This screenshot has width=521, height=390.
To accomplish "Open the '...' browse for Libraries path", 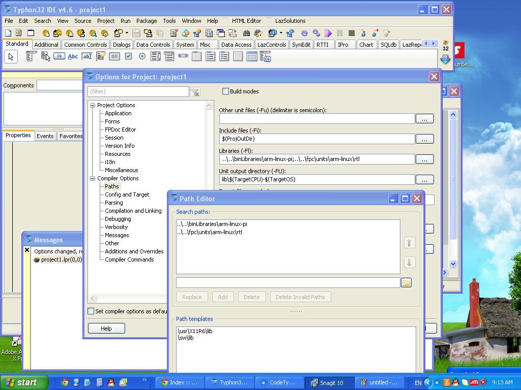I will [425, 159].
